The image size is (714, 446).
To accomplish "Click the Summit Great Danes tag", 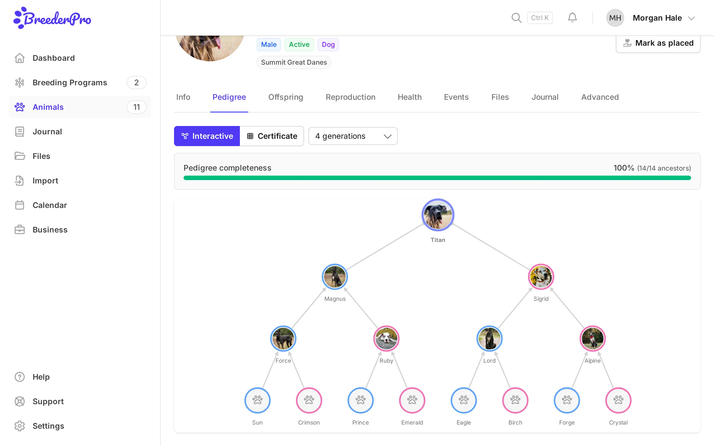I will [294, 62].
